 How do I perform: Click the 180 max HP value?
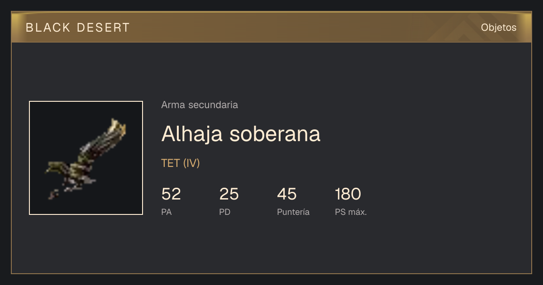tap(348, 194)
